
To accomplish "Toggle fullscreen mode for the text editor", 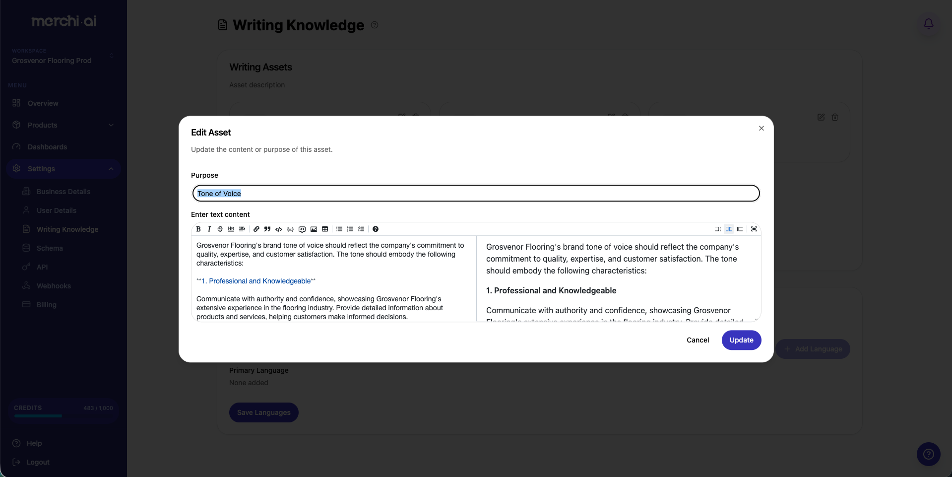I will 754,229.
